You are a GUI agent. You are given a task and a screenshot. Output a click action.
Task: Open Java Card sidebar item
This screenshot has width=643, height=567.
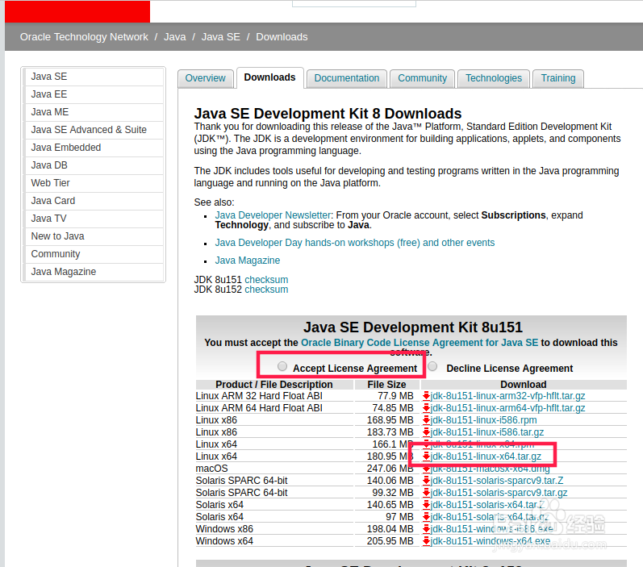point(94,201)
